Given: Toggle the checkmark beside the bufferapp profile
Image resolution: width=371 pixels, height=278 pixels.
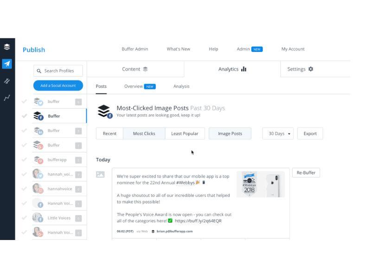Looking at the screenshot, I should 24,159.
